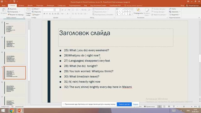
Task: Toggle bold (Ж) formatting
Action: tap(44, 14)
